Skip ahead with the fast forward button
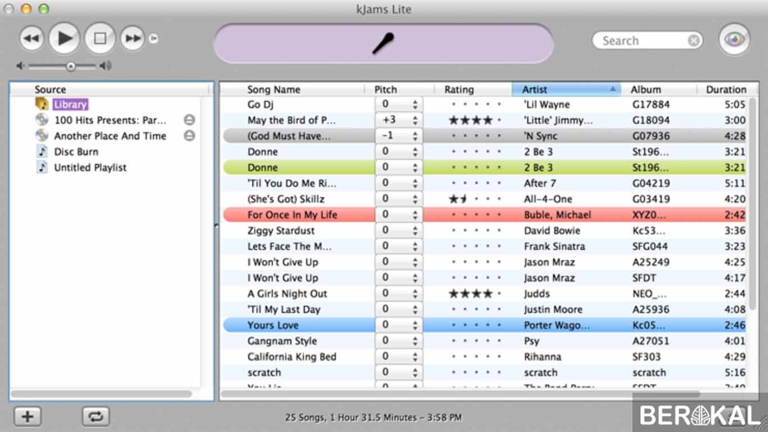 pyautogui.click(x=133, y=38)
